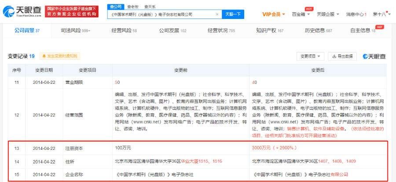Switch to the 司法风险 tab
This screenshot has width=396, height=182.
click(75, 31)
